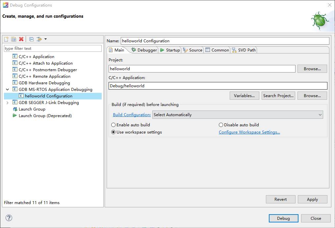
Task: Collapse the GDB MS-RTOS Application Debugging node
Action: tap(8, 90)
